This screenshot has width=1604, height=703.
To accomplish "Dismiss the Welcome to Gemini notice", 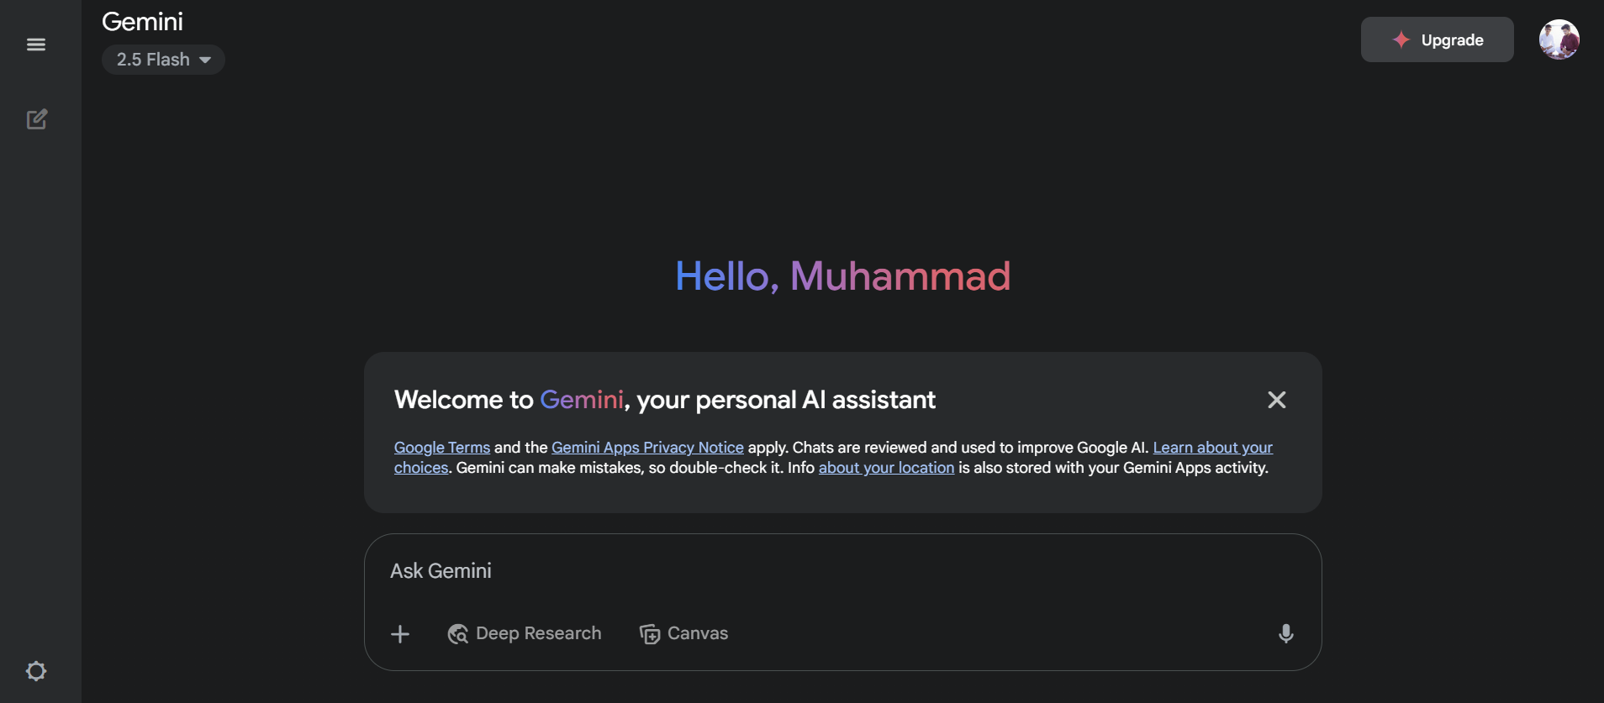I will coord(1276,400).
